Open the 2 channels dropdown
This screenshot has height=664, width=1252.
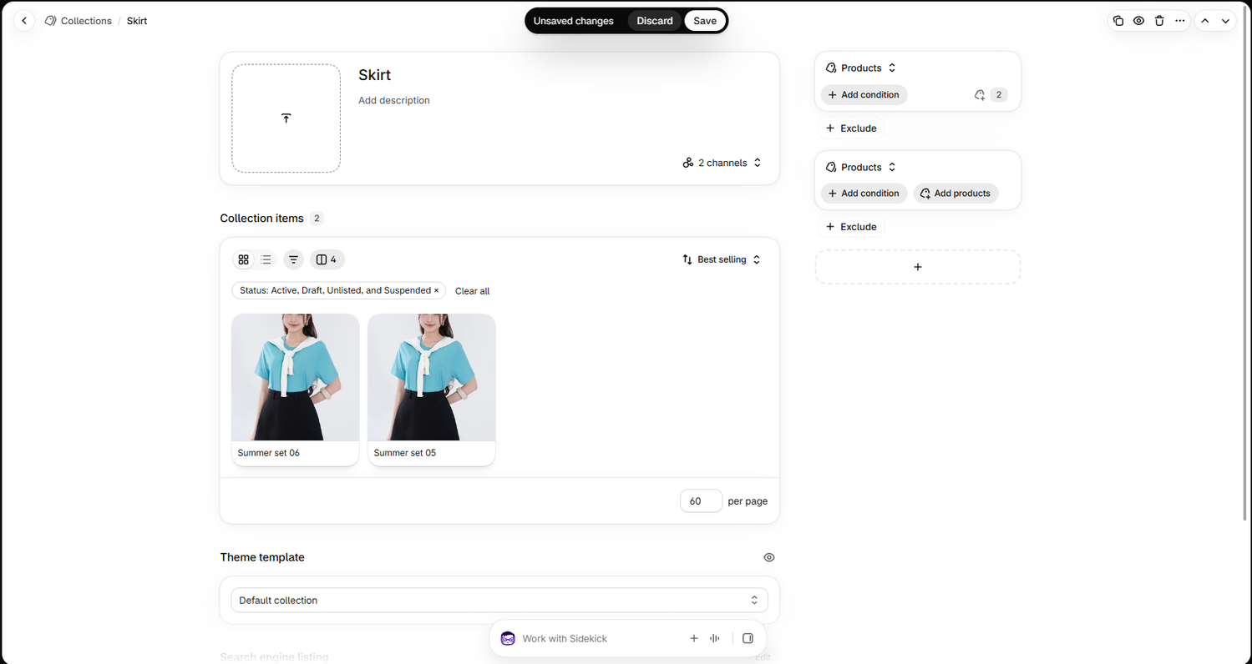click(722, 163)
